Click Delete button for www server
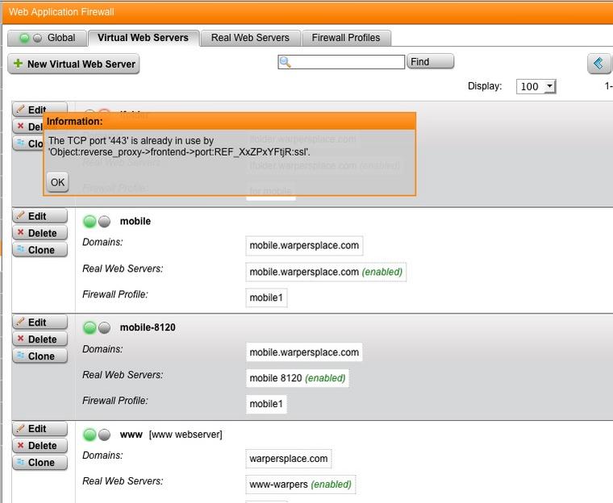The height and width of the screenshot is (503, 613). (40, 446)
